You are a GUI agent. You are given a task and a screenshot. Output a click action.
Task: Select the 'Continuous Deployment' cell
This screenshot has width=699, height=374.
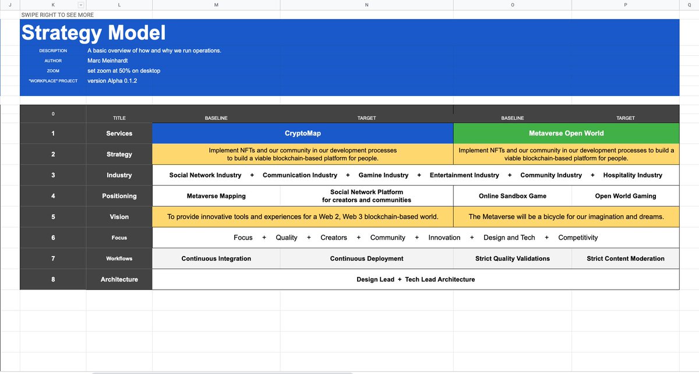(366, 258)
